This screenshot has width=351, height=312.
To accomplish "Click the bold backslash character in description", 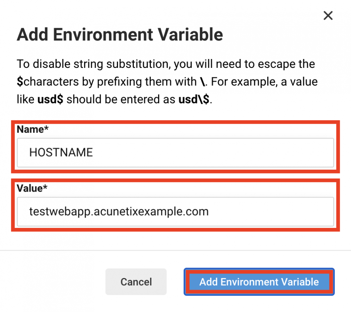I will [x=202, y=81].
